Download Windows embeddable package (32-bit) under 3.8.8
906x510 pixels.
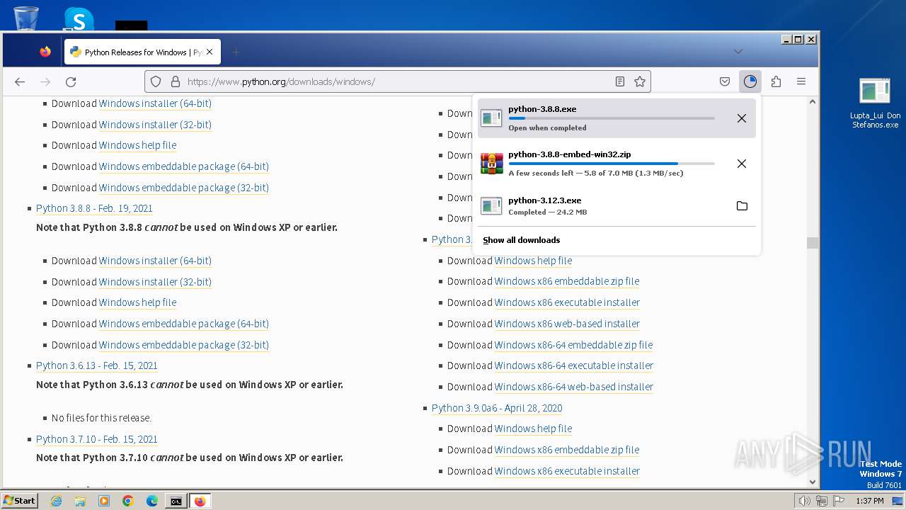point(184,345)
